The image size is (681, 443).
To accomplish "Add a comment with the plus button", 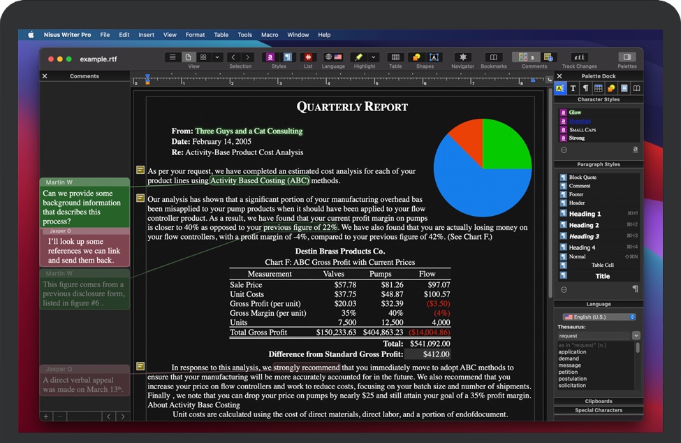I will pos(46,416).
